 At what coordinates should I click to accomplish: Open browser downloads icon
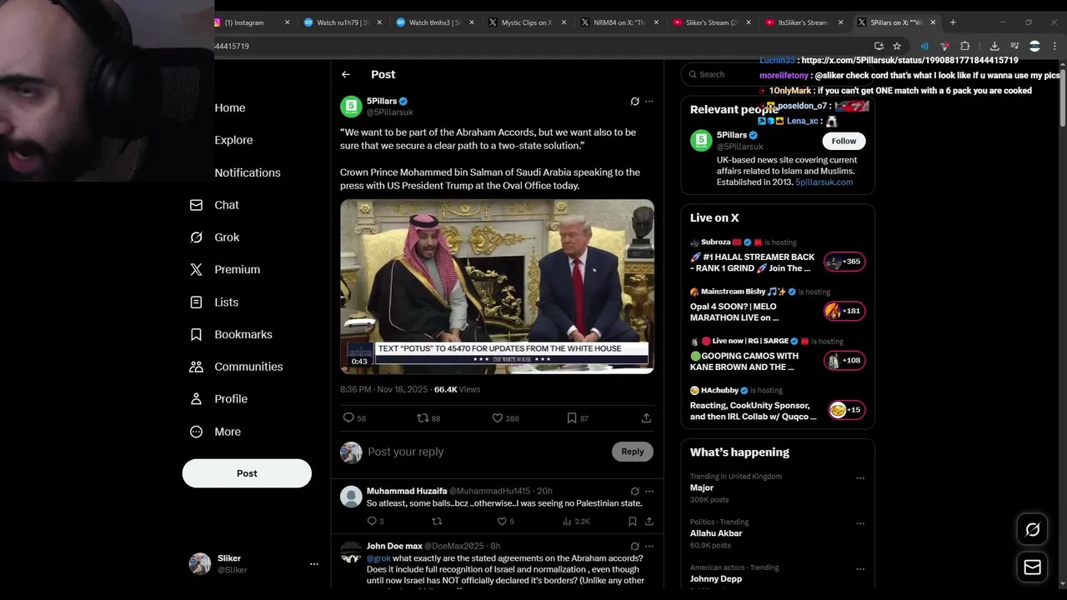coord(994,46)
